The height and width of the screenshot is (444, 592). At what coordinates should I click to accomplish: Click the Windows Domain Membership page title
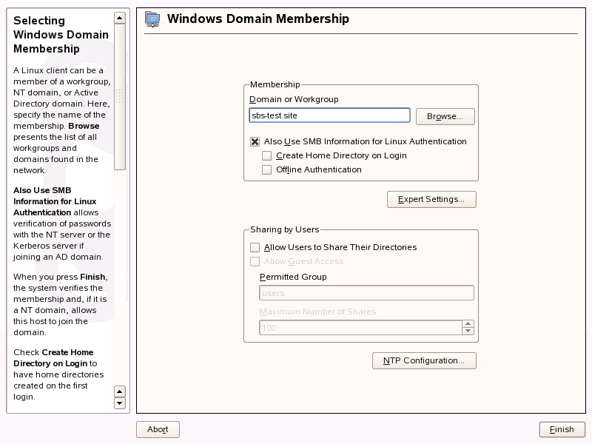(x=258, y=19)
